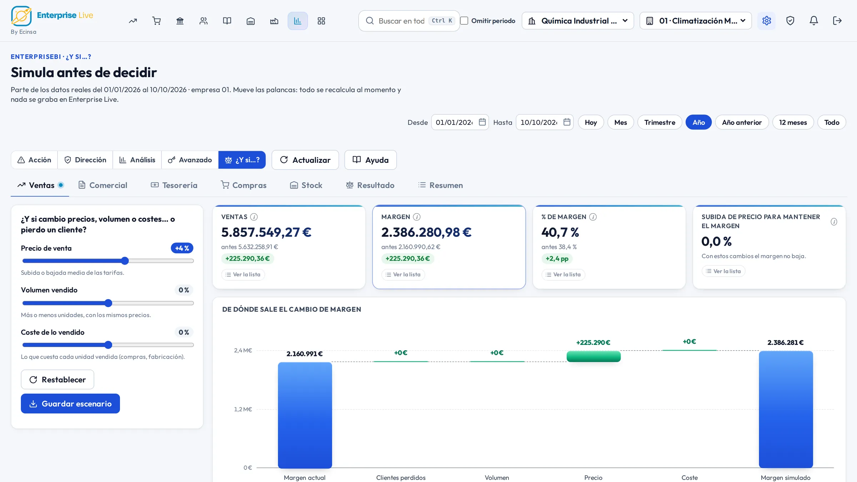The image size is (857, 482).
Task: Click the Guardar escenario button
Action: click(x=70, y=403)
